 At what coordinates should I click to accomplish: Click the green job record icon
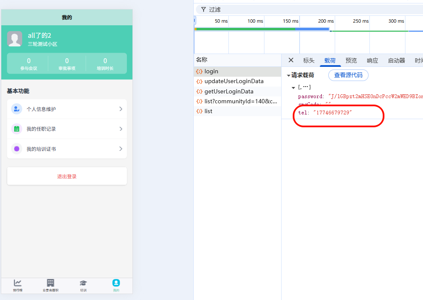pyautogui.click(x=17, y=129)
